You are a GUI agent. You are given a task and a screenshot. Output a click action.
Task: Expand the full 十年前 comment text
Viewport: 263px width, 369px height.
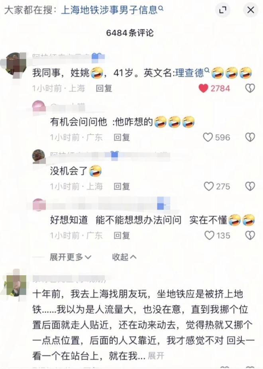point(156,355)
